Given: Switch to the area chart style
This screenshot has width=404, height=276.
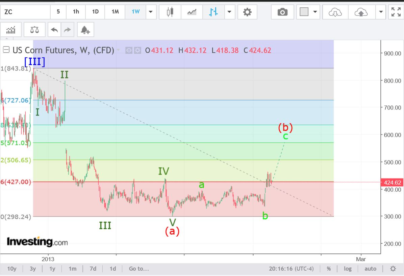Looking at the screenshot, I should [192, 12].
